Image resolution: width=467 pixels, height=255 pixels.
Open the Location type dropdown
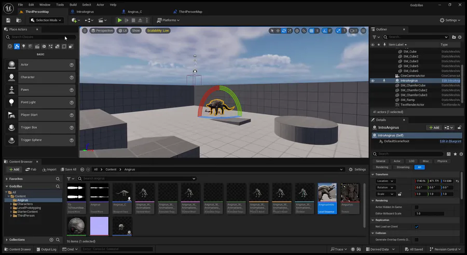[385, 181]
